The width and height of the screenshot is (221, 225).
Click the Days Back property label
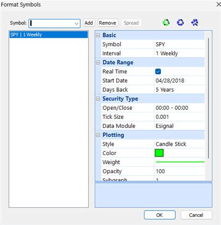(x=115, y=89)
